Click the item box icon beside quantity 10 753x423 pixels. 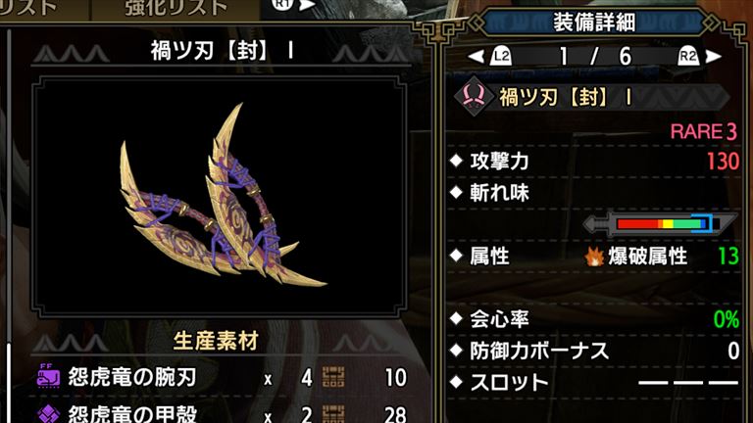[x=333, y=377]
